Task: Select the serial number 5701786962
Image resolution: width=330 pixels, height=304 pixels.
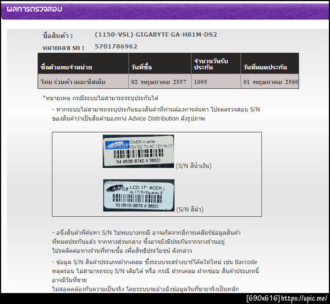Action: click(116, 47)
